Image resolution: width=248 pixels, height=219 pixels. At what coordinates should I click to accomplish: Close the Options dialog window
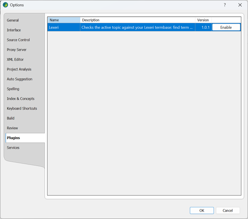[240, 5]
